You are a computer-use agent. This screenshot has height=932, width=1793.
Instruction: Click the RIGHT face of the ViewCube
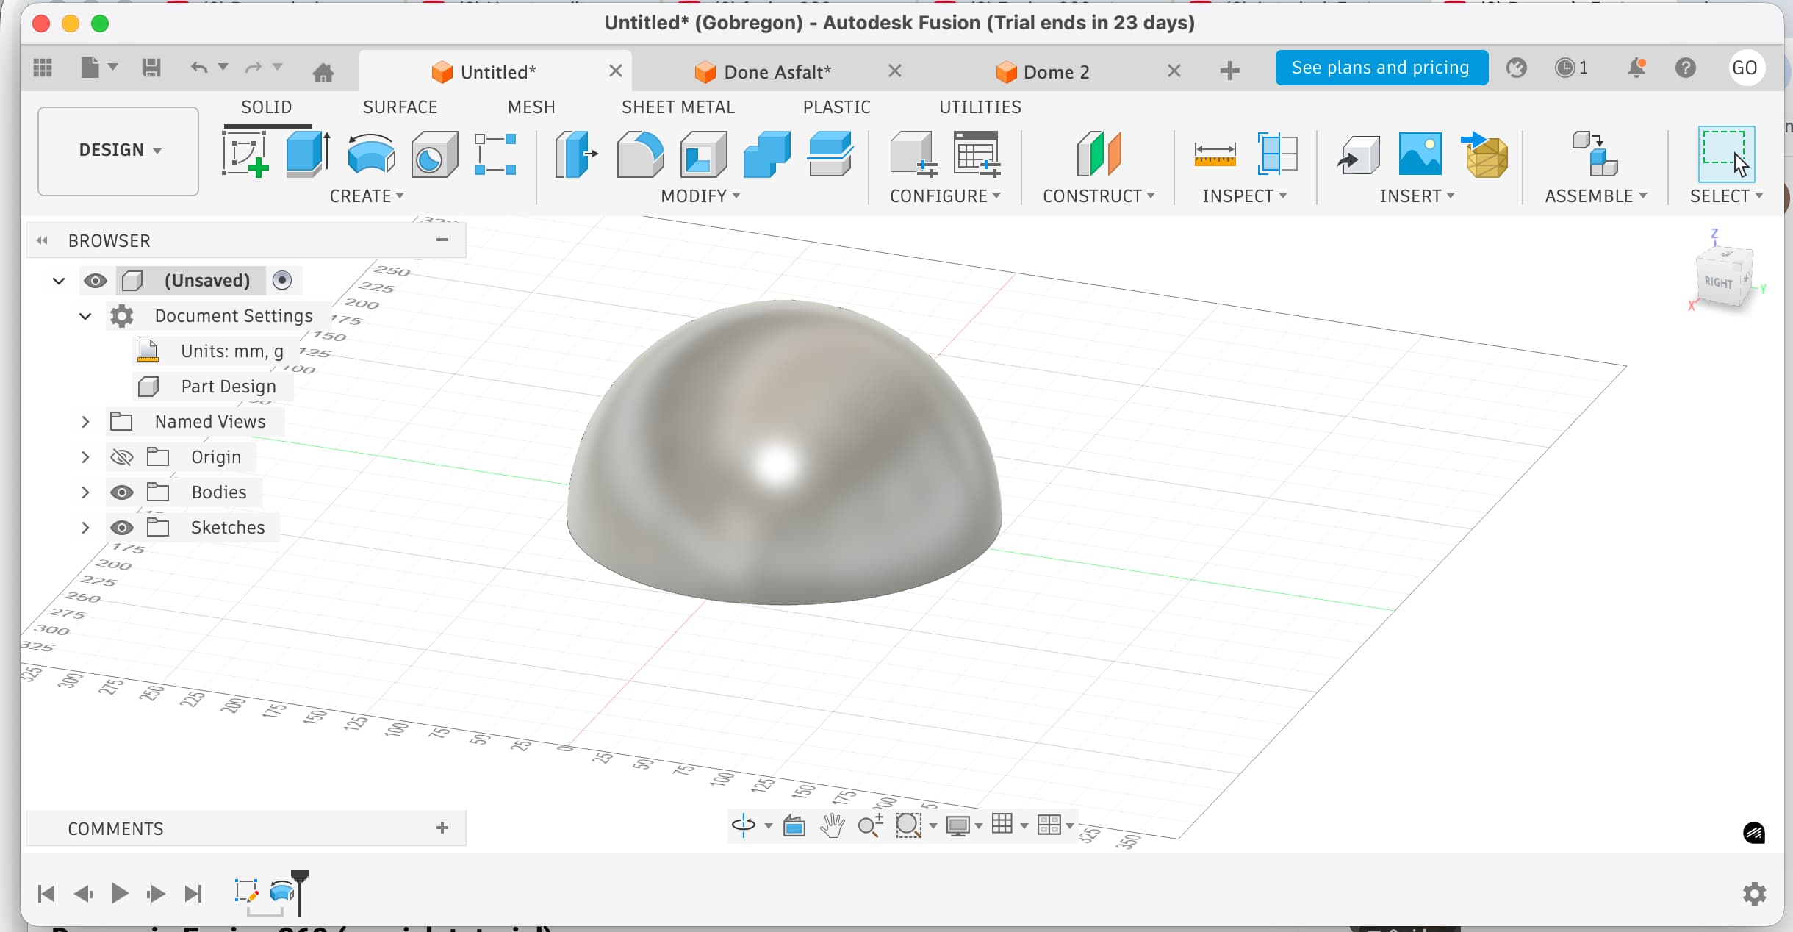(x=1720, y=281)
